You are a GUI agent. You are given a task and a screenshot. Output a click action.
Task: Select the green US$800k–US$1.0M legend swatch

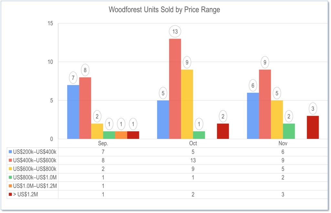10,177
